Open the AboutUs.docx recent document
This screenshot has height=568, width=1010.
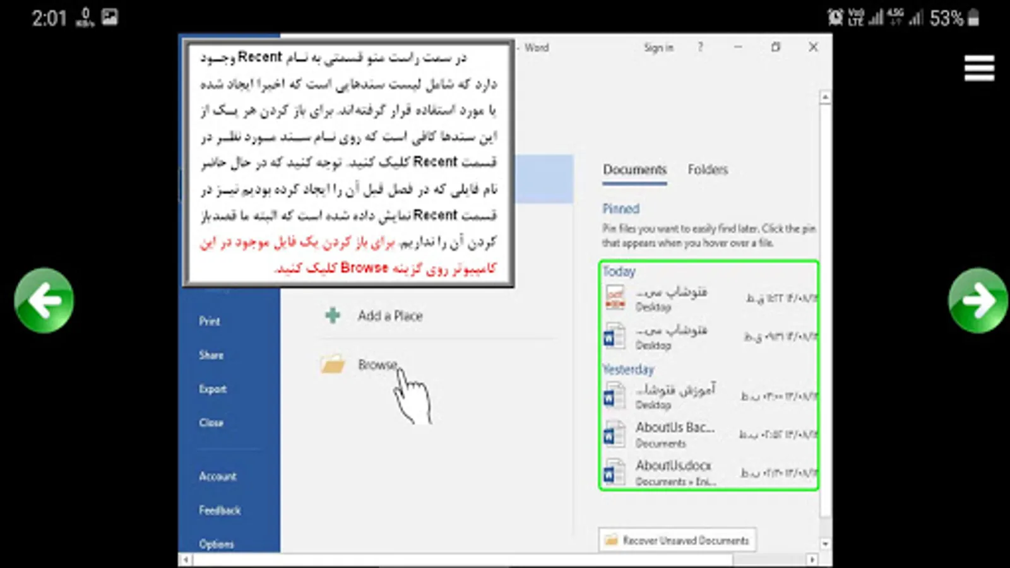709,472
